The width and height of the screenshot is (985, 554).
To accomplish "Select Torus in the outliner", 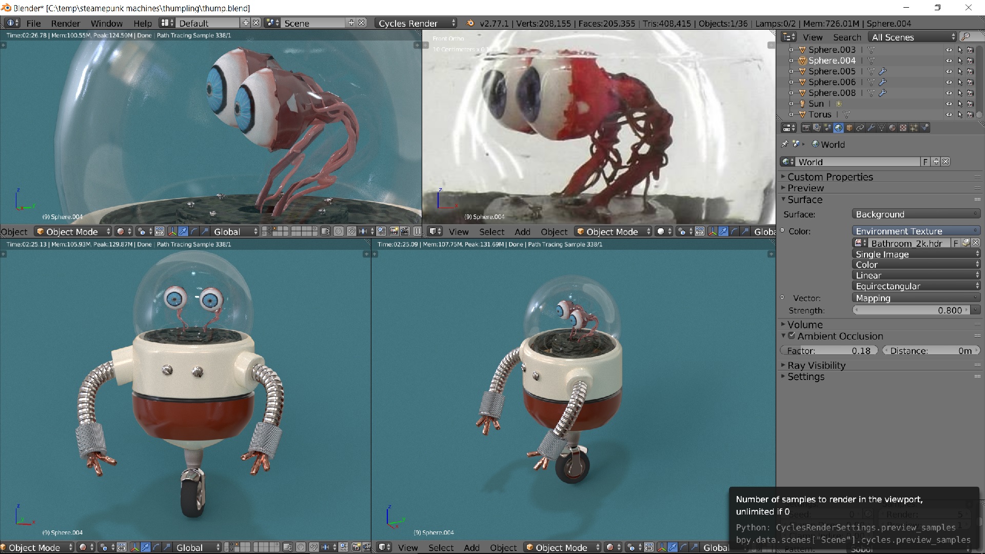I will click(820, 114).
